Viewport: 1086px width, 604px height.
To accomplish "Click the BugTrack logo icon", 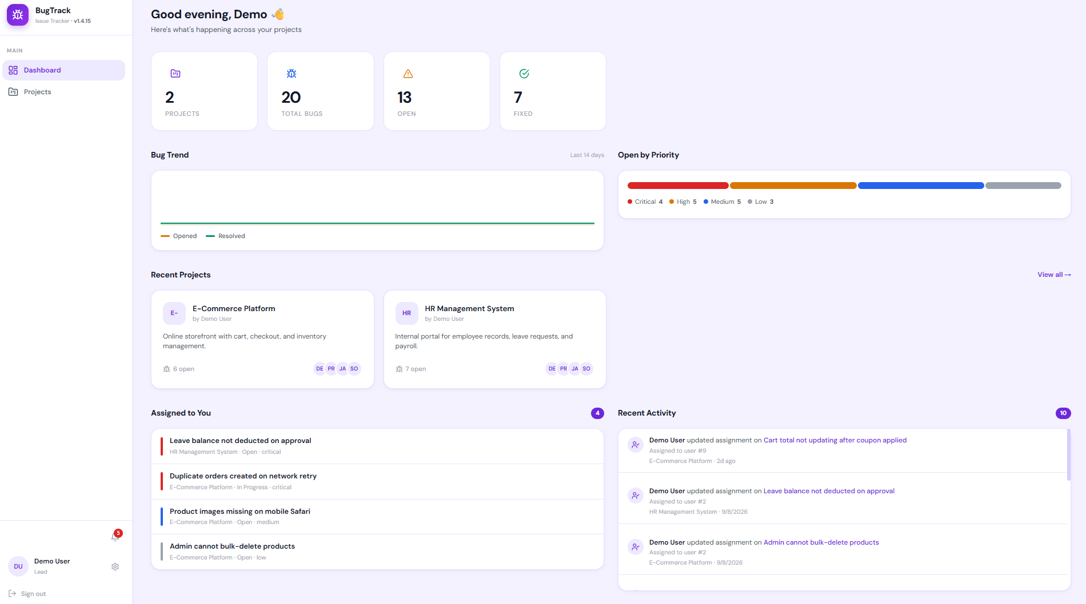I will click(x=18, y=15).
